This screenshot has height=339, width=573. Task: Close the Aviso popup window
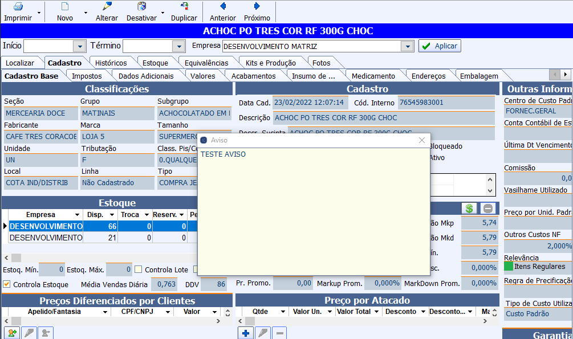[x=422, y=140]
